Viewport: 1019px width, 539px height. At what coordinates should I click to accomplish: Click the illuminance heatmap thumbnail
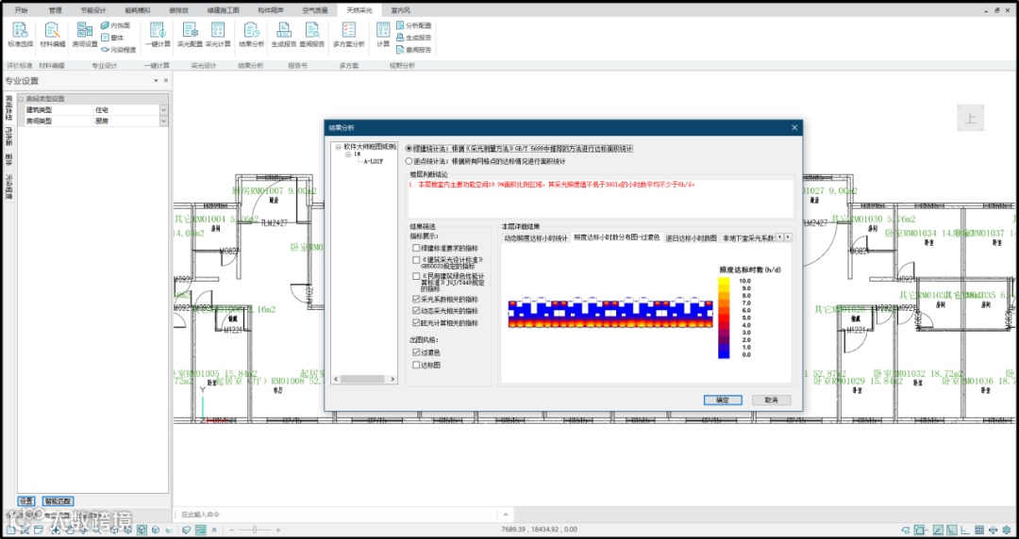click(x=610, y=314)
